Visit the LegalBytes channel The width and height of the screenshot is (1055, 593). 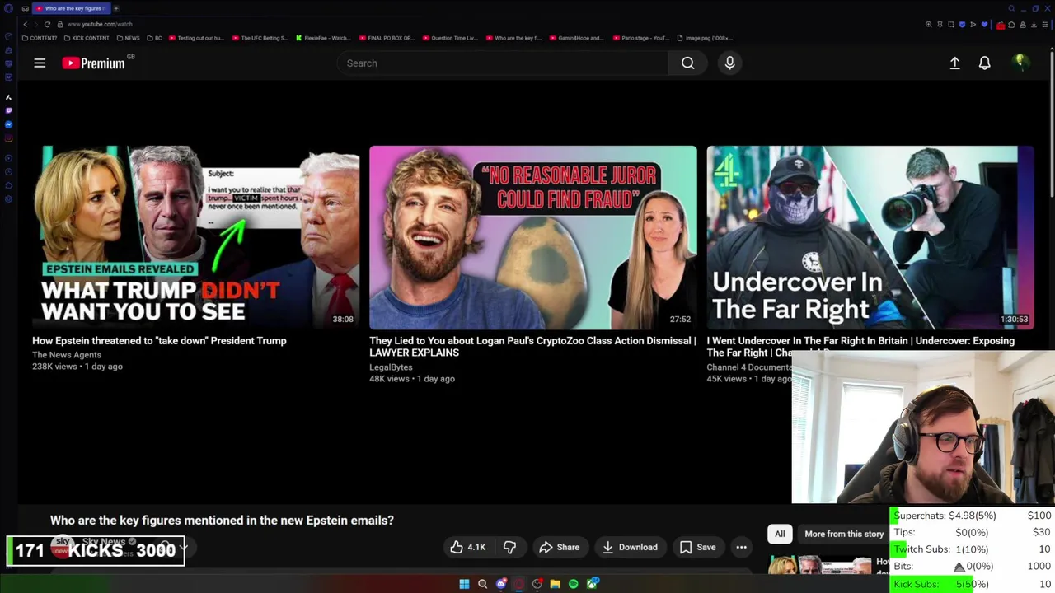391,367
